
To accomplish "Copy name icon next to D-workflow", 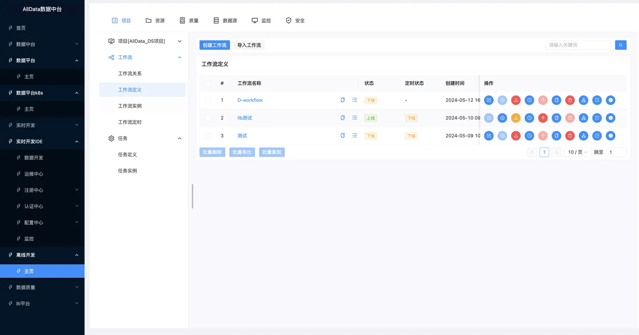I will pyautogui.click(x=343, y=100).
